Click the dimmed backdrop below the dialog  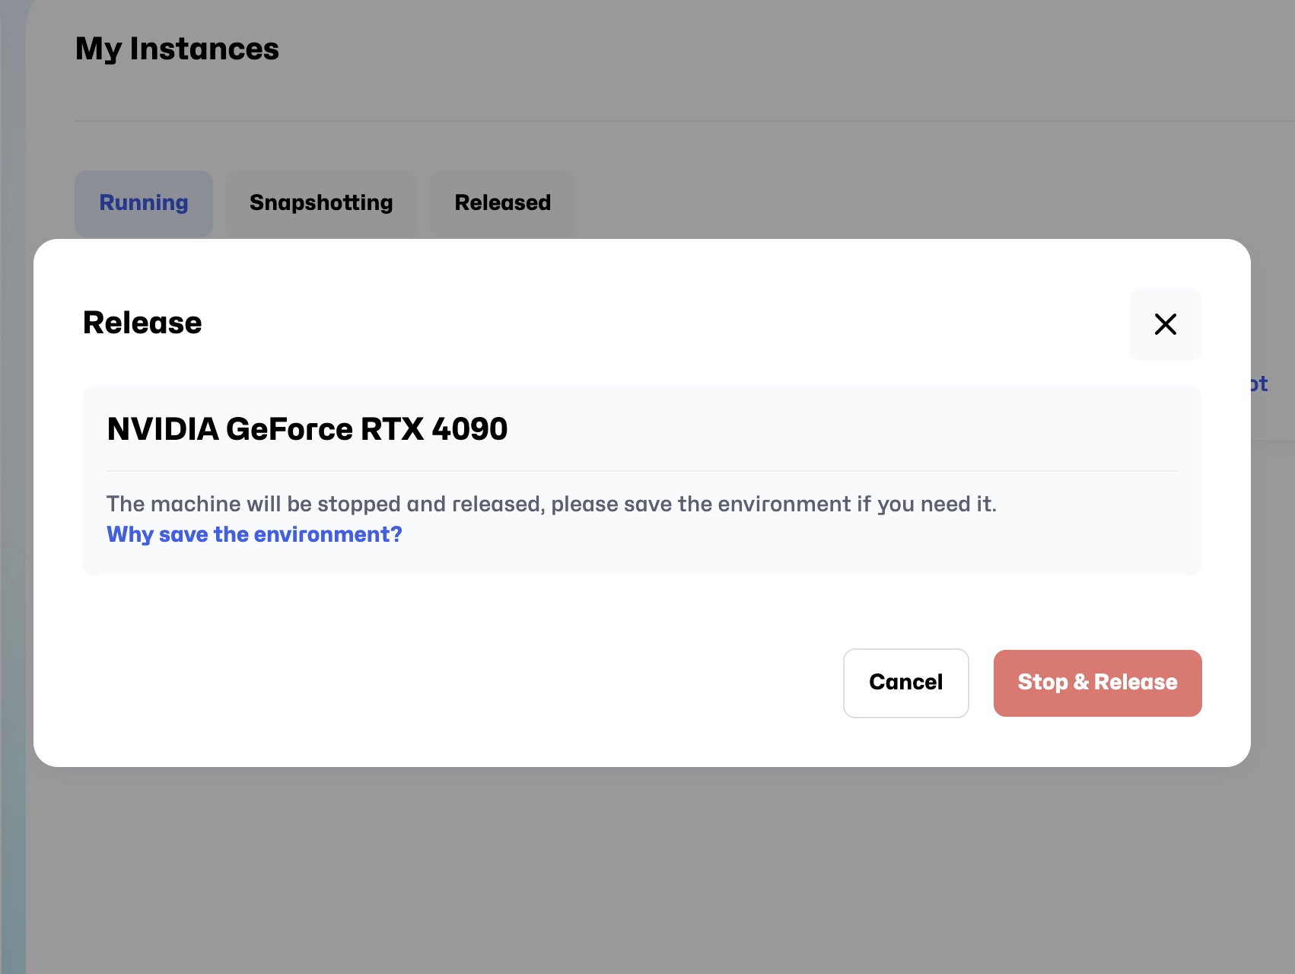(x=647, y=867)
